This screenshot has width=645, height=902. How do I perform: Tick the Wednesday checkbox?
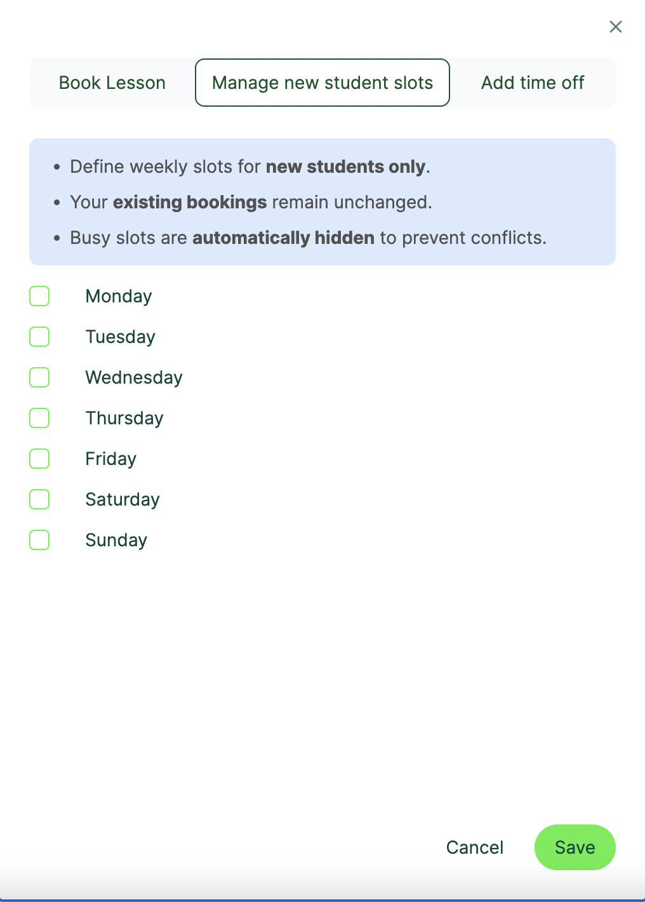(39, 377)
